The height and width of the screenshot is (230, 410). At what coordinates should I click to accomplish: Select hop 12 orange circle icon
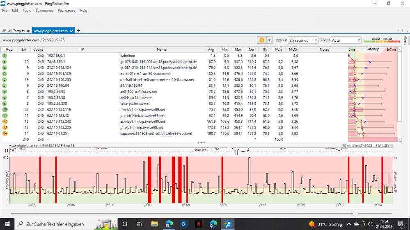(x=5, y=122)
